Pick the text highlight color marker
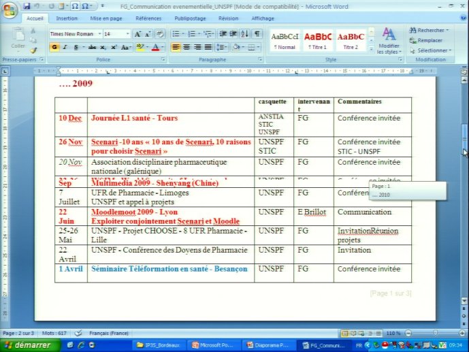The width and height of the screenshot is (469, 352). (140, 47)
